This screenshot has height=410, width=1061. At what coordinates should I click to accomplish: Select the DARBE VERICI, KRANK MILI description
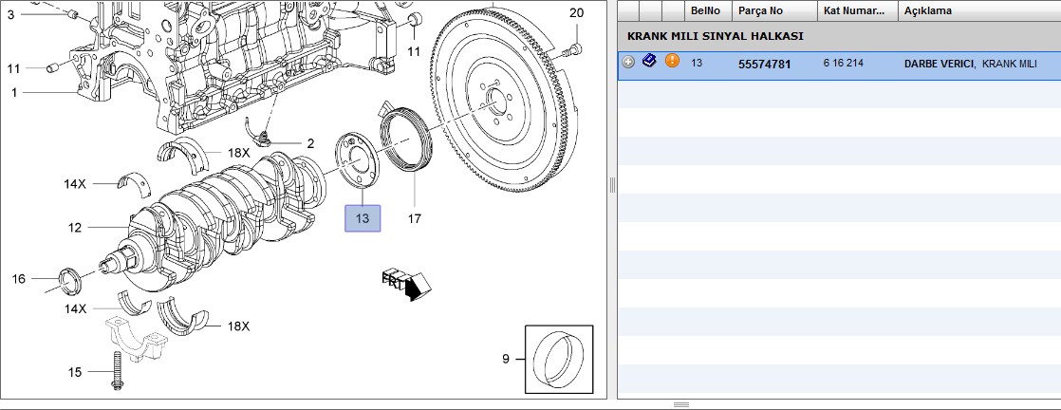pos(970,64)
